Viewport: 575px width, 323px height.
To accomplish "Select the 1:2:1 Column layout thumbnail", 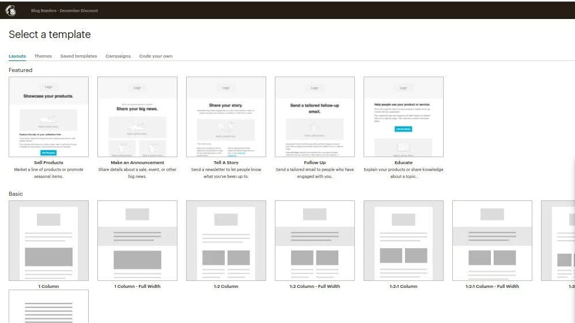I will 404,241.
